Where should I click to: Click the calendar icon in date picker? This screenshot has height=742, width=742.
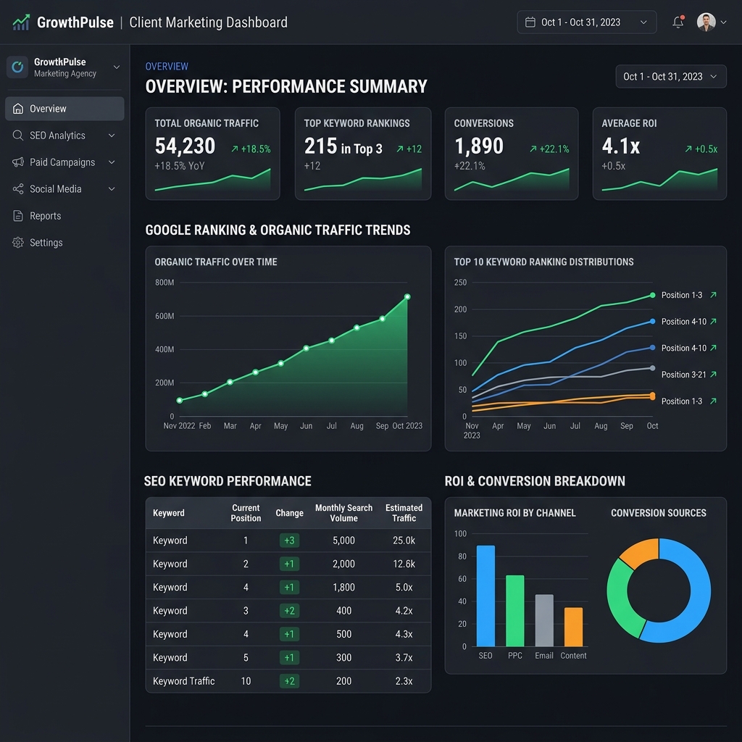[x=530, y=22]
